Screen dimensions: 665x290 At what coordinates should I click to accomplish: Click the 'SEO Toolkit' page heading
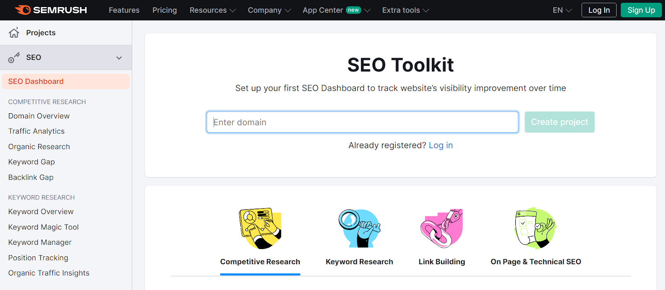(401, 65)
